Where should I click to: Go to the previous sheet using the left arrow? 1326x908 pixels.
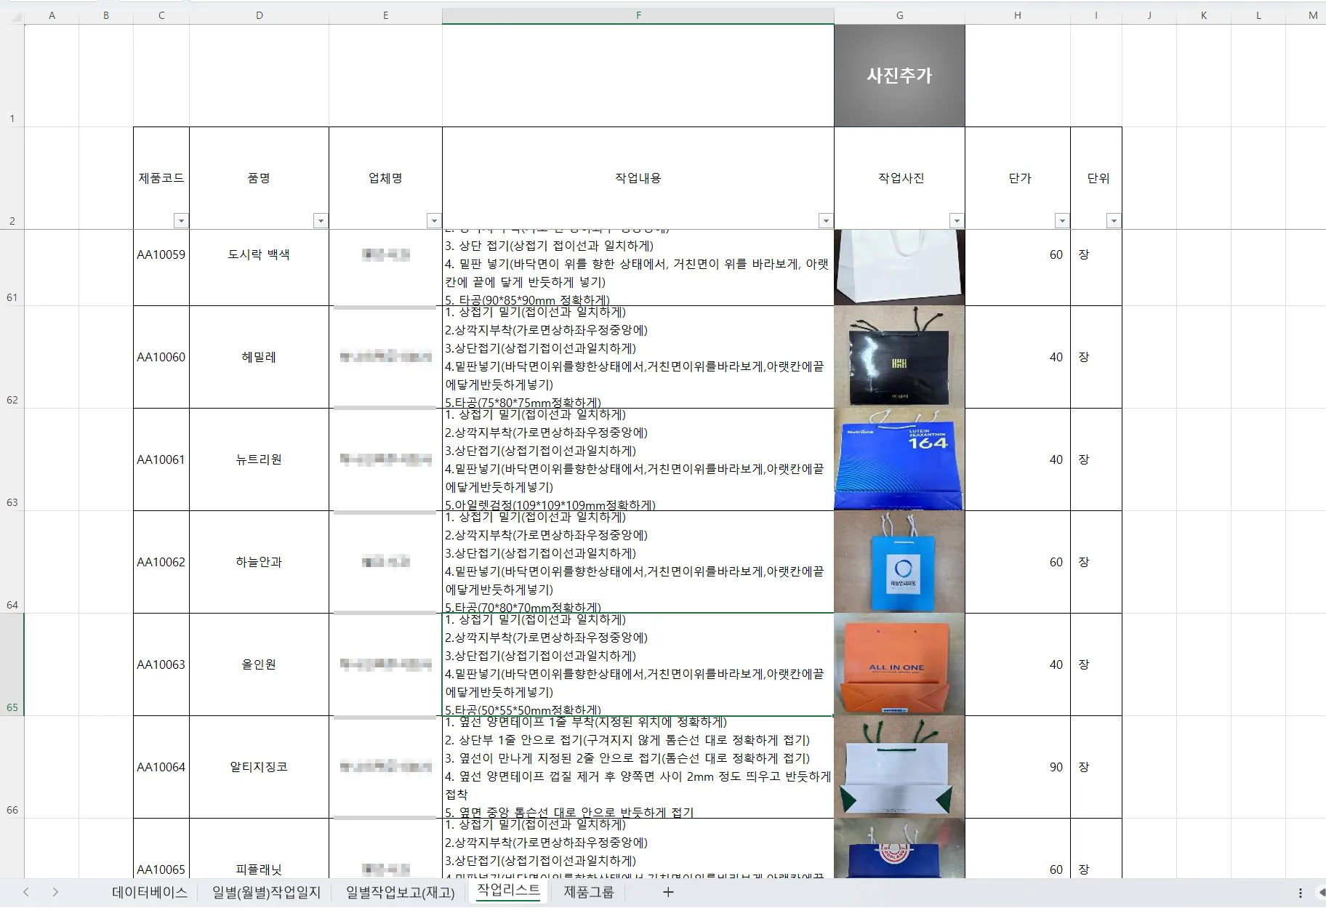(26, 892)
